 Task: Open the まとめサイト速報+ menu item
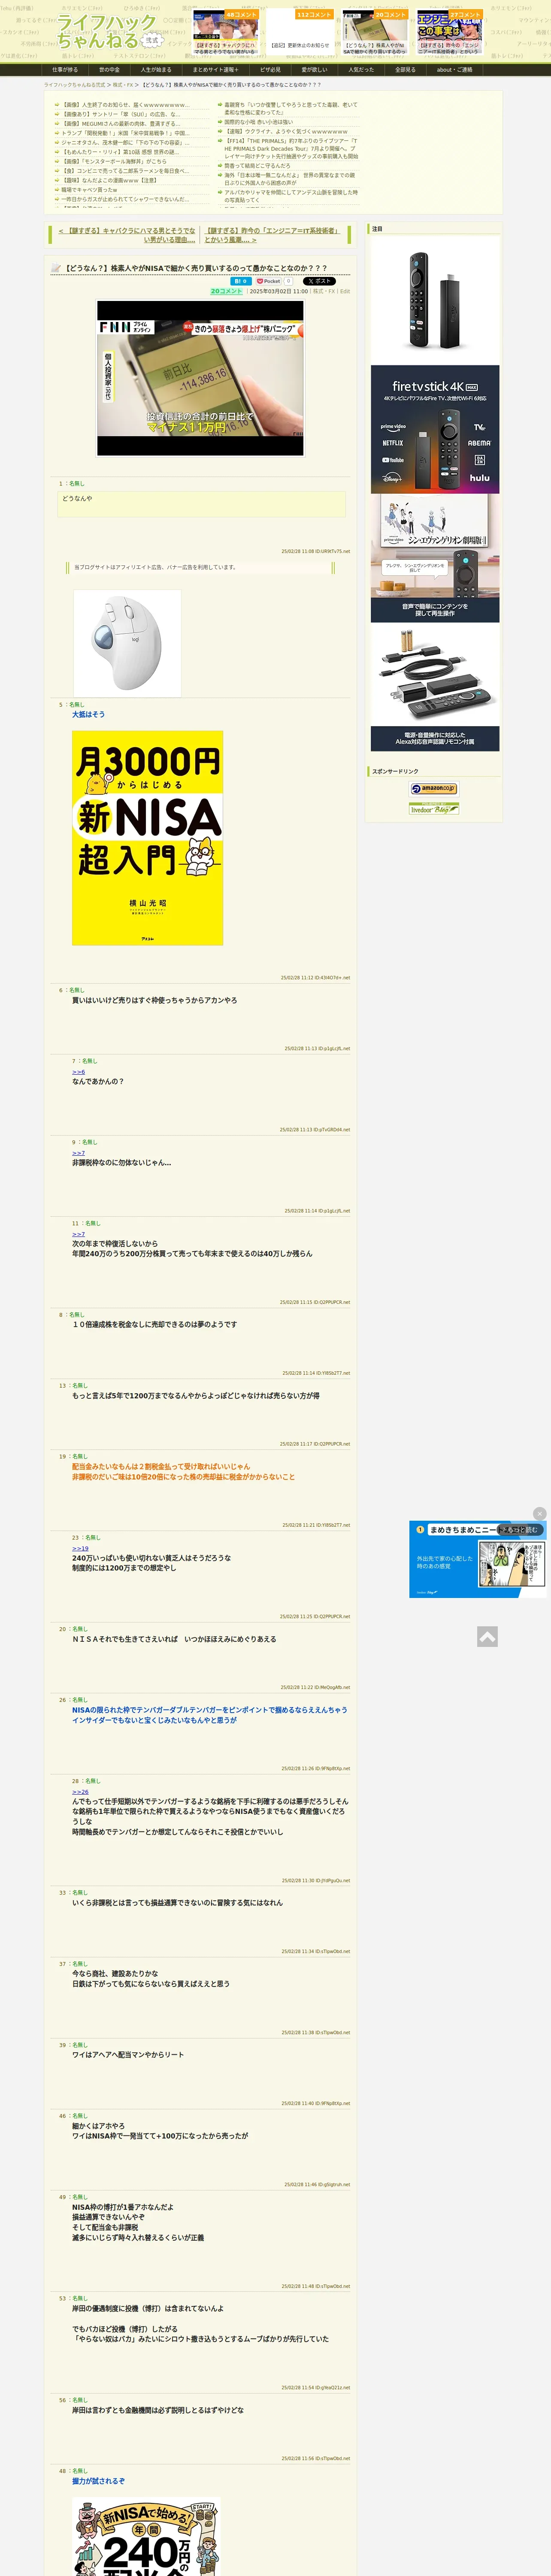pos(215,70)
